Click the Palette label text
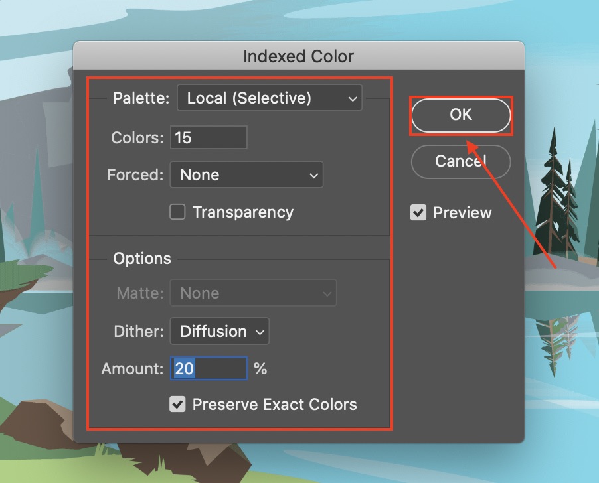 coord(141,98)
